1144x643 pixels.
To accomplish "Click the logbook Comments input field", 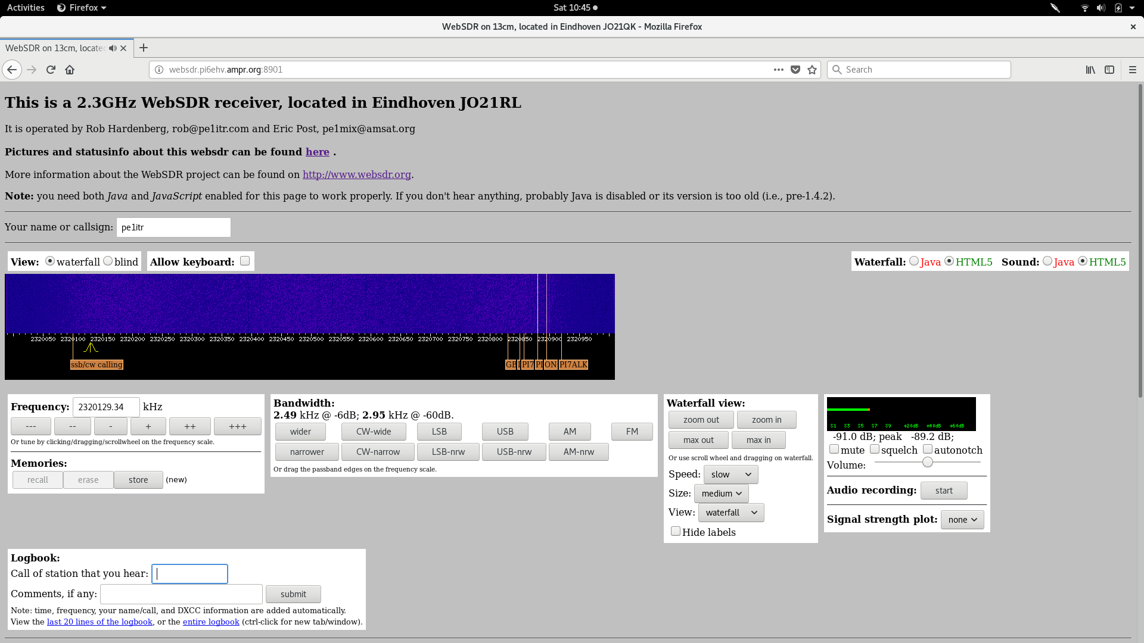I will pos(181,594).
